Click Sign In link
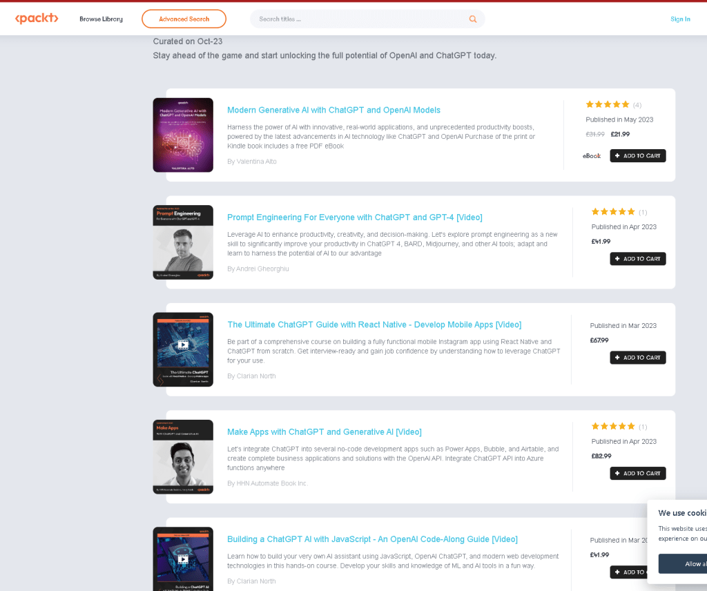The image size is (707, 591). pyautogui.click(x=680, y=19)
